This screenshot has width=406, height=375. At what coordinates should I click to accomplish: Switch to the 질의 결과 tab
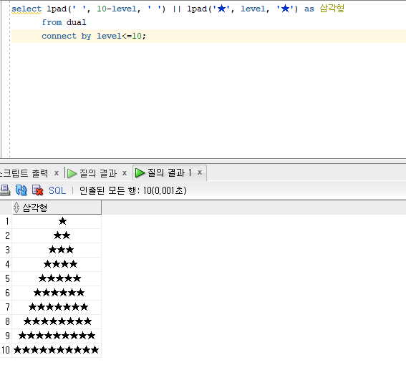(x=98, y=173)
